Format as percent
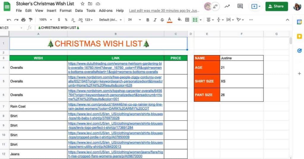This screenshot has height=159, width=304. (66, 20)
